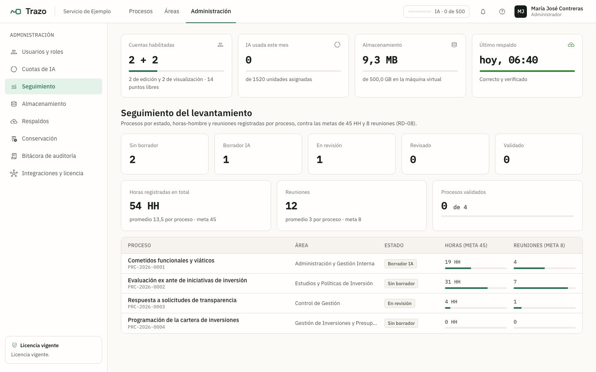Click the Sin borrador summary card
This screenshot has width=596, height=372.
(165, 154)
